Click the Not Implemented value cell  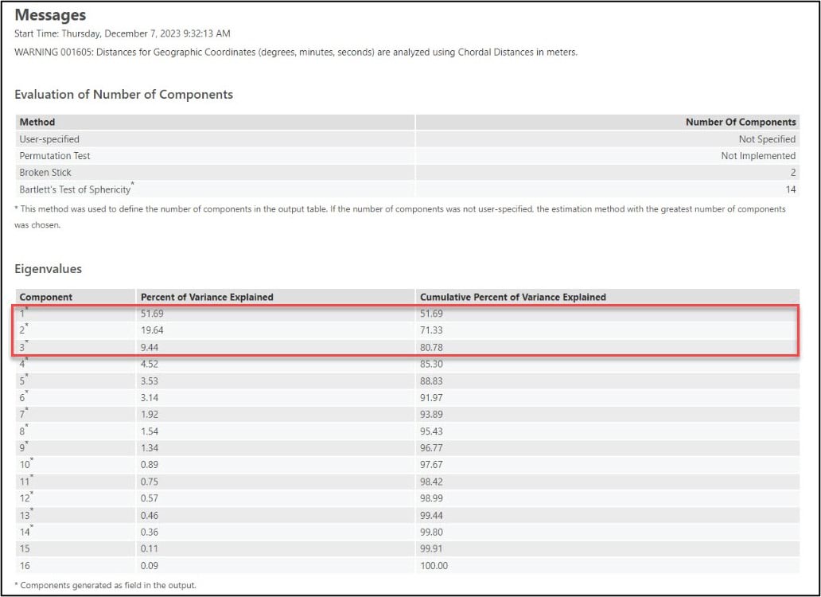coord(757,156)
